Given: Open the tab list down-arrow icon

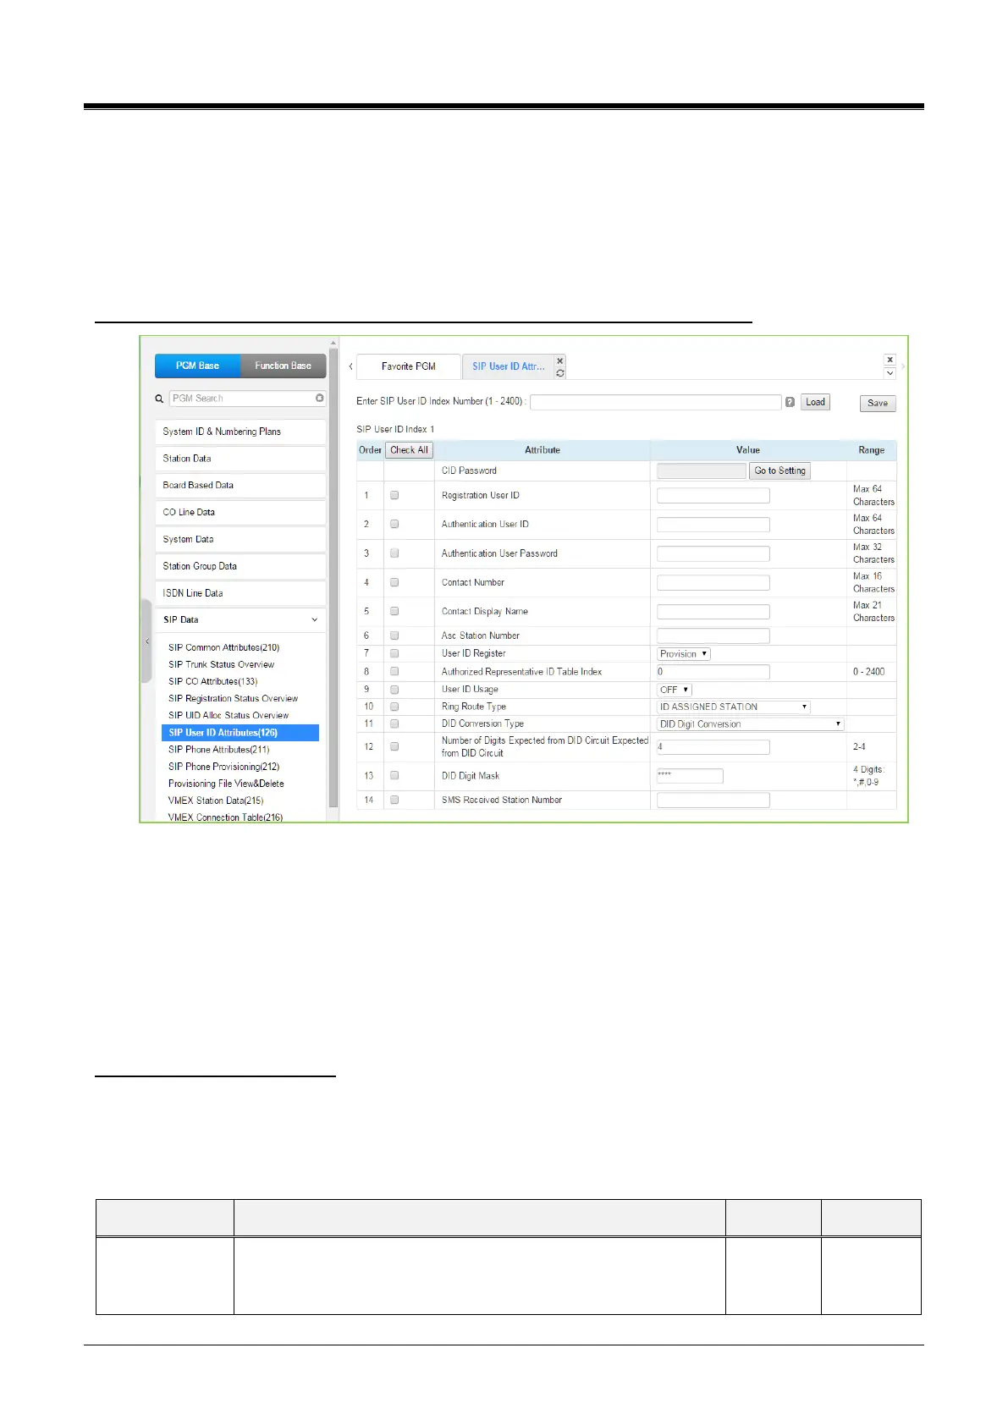Looking at the screenshot, I should [x=890, y=373].
